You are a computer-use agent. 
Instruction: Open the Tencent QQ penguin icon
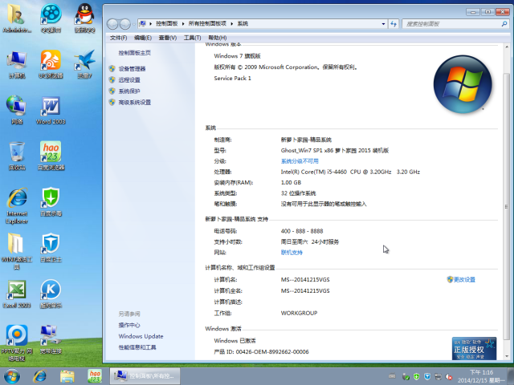point(84,18)
